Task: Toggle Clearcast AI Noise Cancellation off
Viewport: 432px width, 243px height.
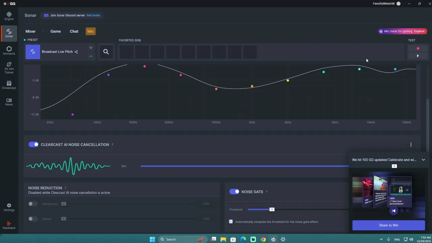Action: 33,144
